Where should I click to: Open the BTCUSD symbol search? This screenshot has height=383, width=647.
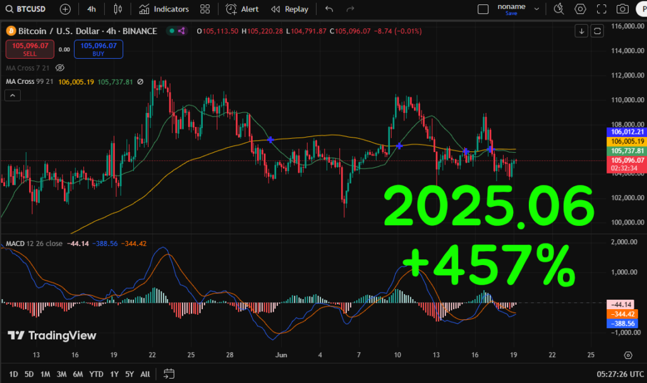[x=25, y=9]
